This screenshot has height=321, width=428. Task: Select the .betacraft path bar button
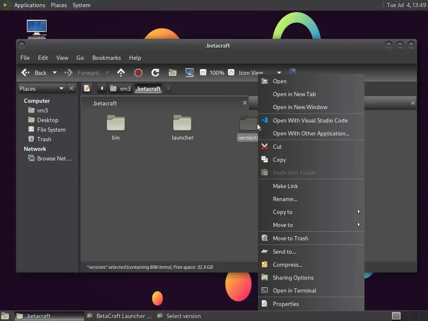(x=148, y=89)
